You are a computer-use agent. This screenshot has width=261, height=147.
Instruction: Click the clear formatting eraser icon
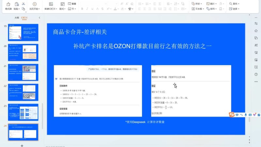pos(132,4)
